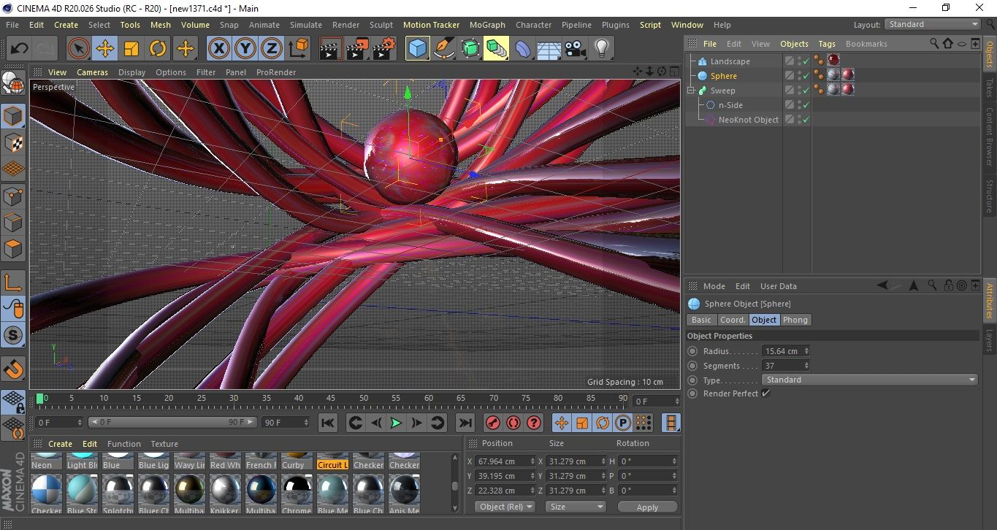Screen dimensions: 997x530
Task: Open the Bend deformer icon
Action: click(x=523, y=49)
